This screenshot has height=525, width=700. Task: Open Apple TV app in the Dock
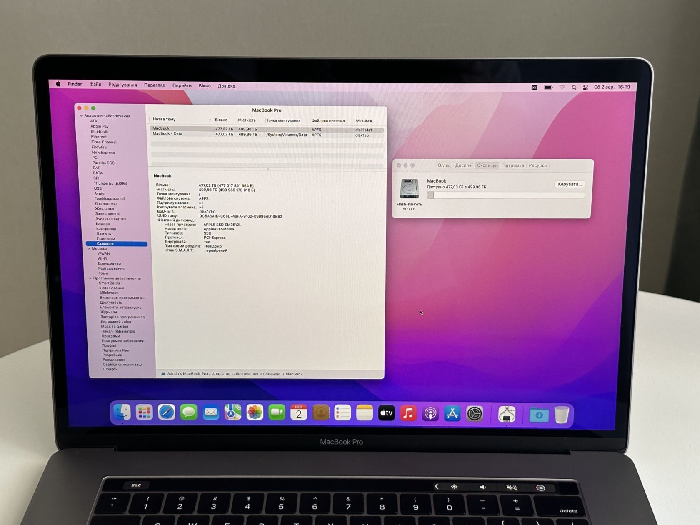[386, 413]
